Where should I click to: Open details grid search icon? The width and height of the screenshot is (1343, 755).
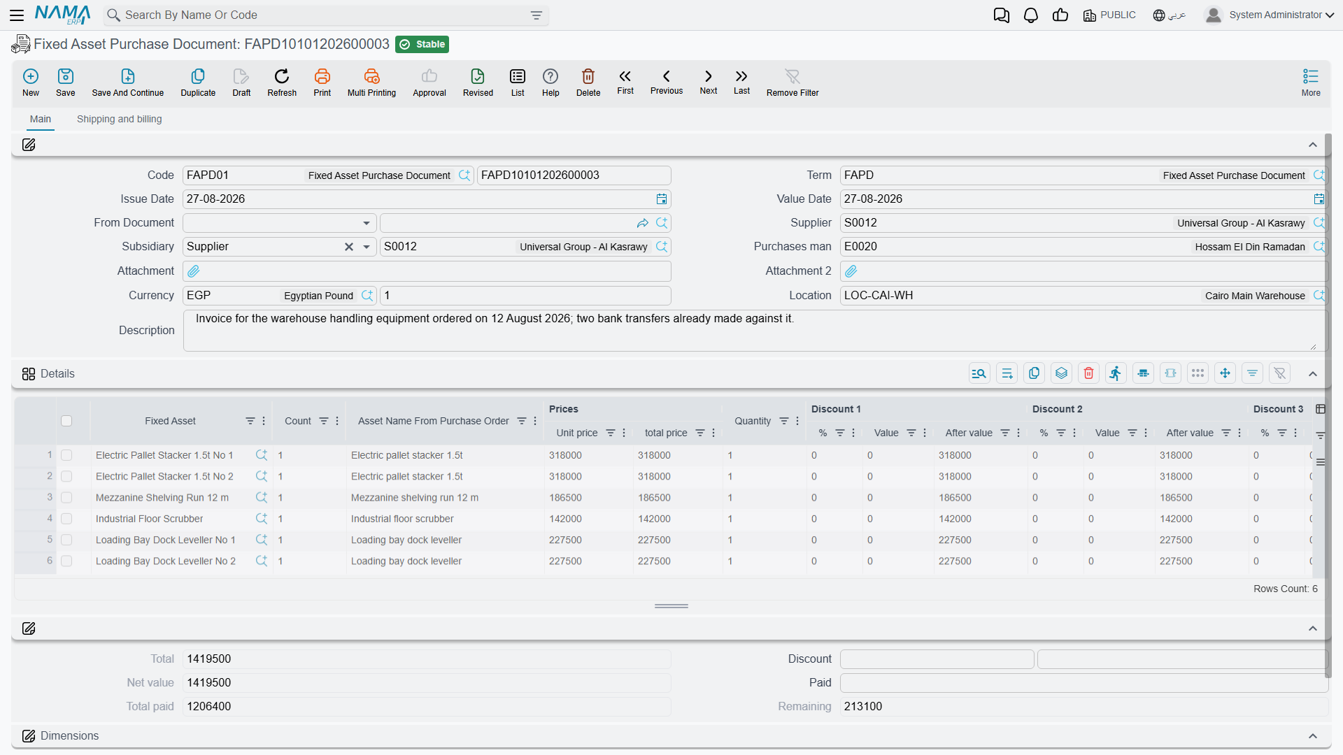click(979, 373)
